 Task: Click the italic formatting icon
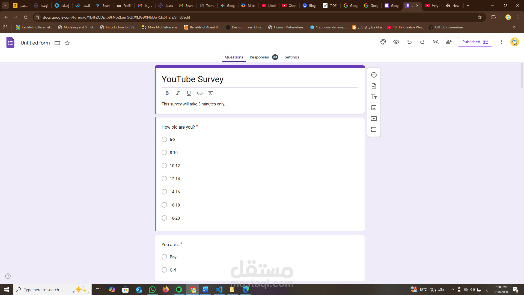[x=178, y=93]
